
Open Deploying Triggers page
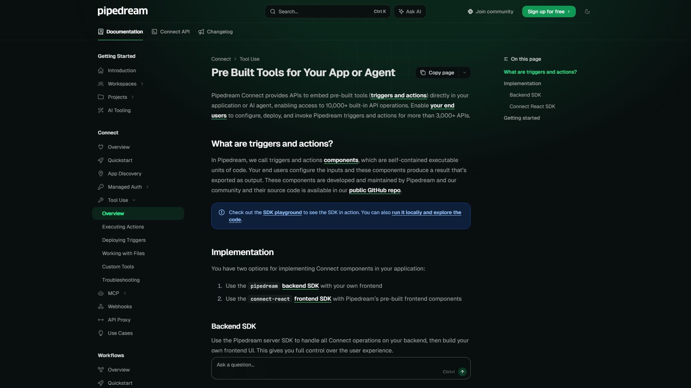point(124,240)
